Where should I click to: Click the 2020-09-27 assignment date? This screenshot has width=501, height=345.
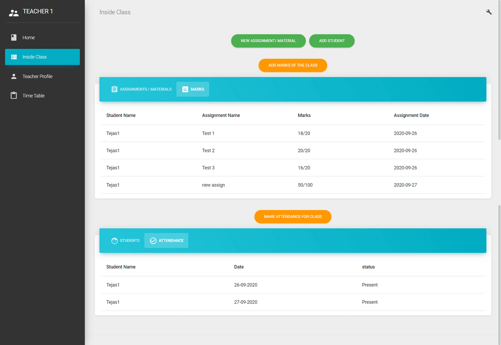pos(405,185)
